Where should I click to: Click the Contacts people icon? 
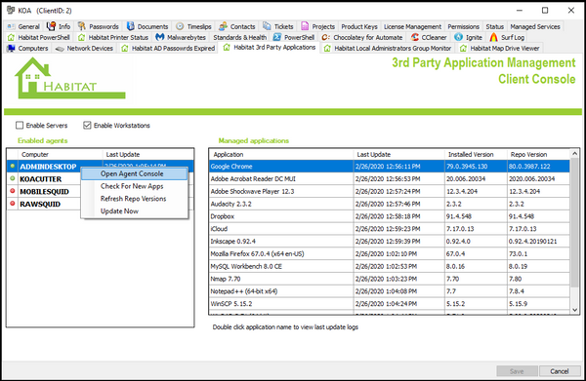click(x=223, y=26)
